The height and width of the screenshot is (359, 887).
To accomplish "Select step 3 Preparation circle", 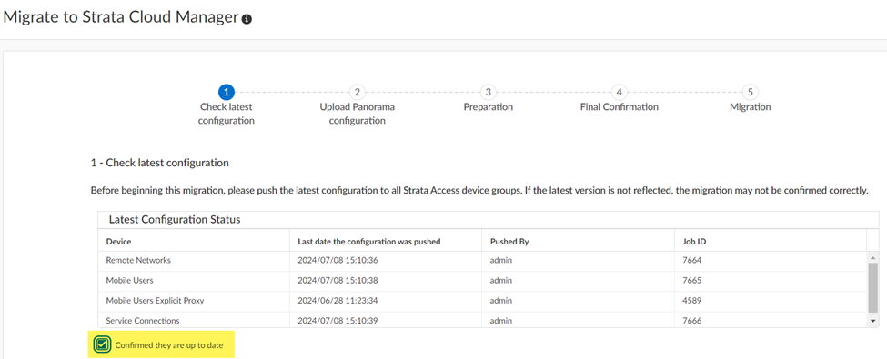I will (489, 92).
